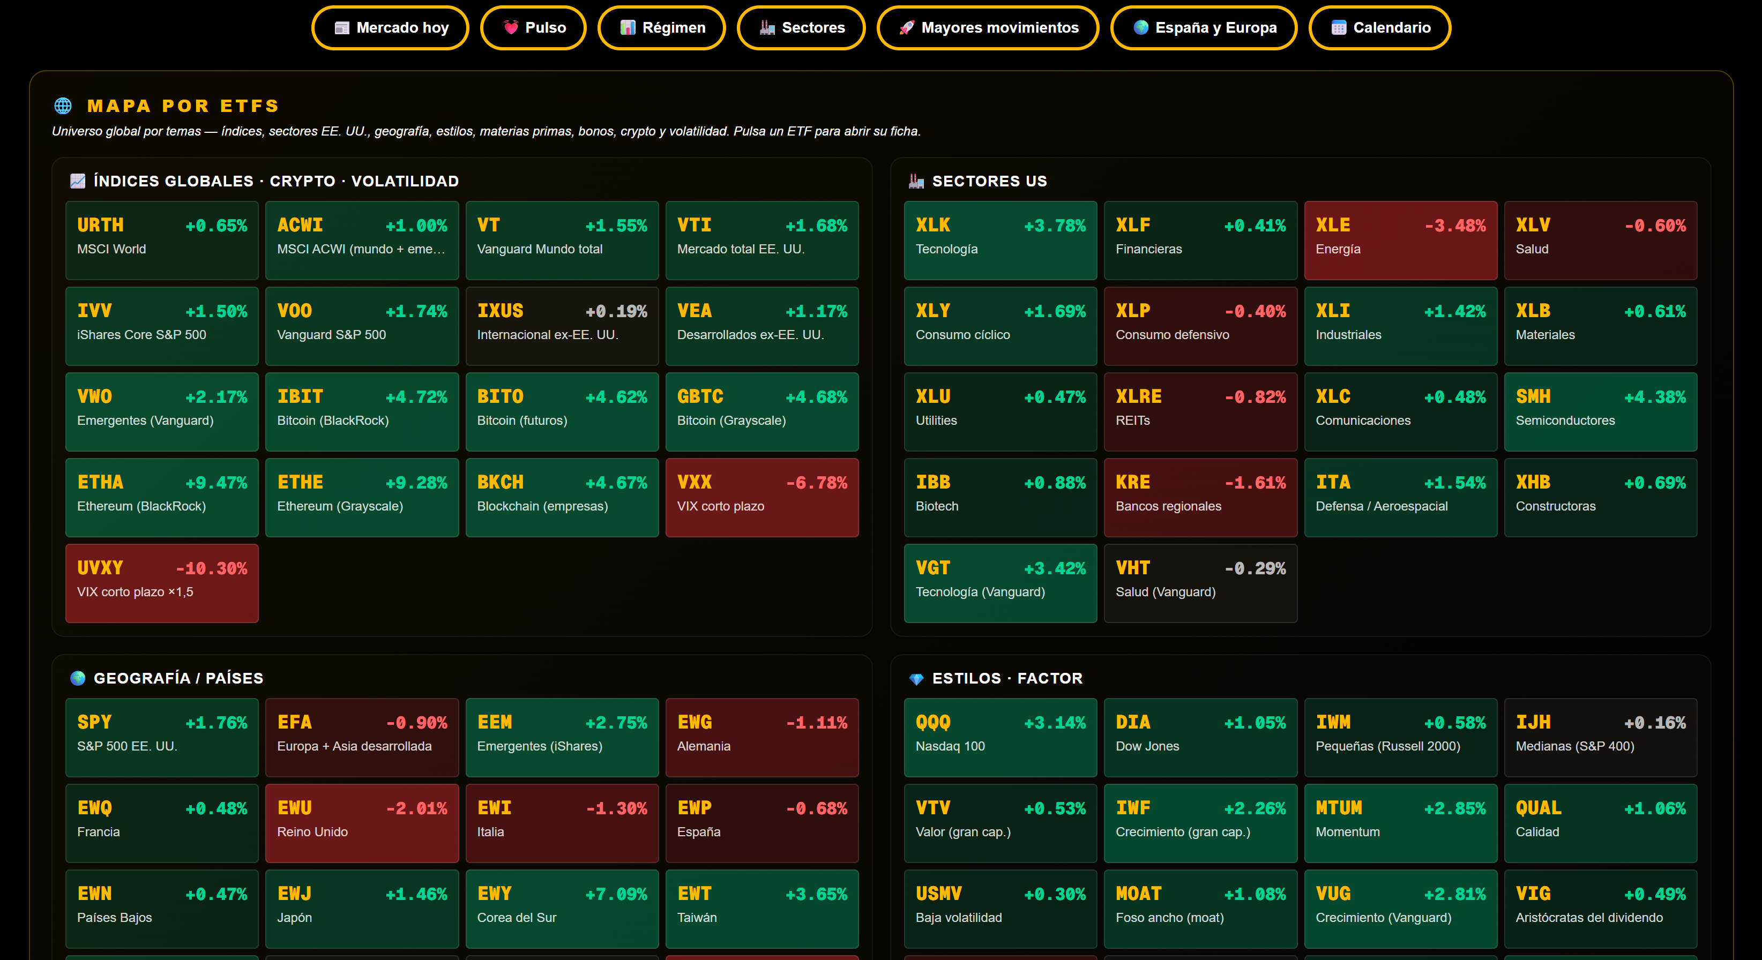Open the VWO Emergentes (Vanguard) card
The height and width of the screenshot is (960, 1762).
point(162,411)
